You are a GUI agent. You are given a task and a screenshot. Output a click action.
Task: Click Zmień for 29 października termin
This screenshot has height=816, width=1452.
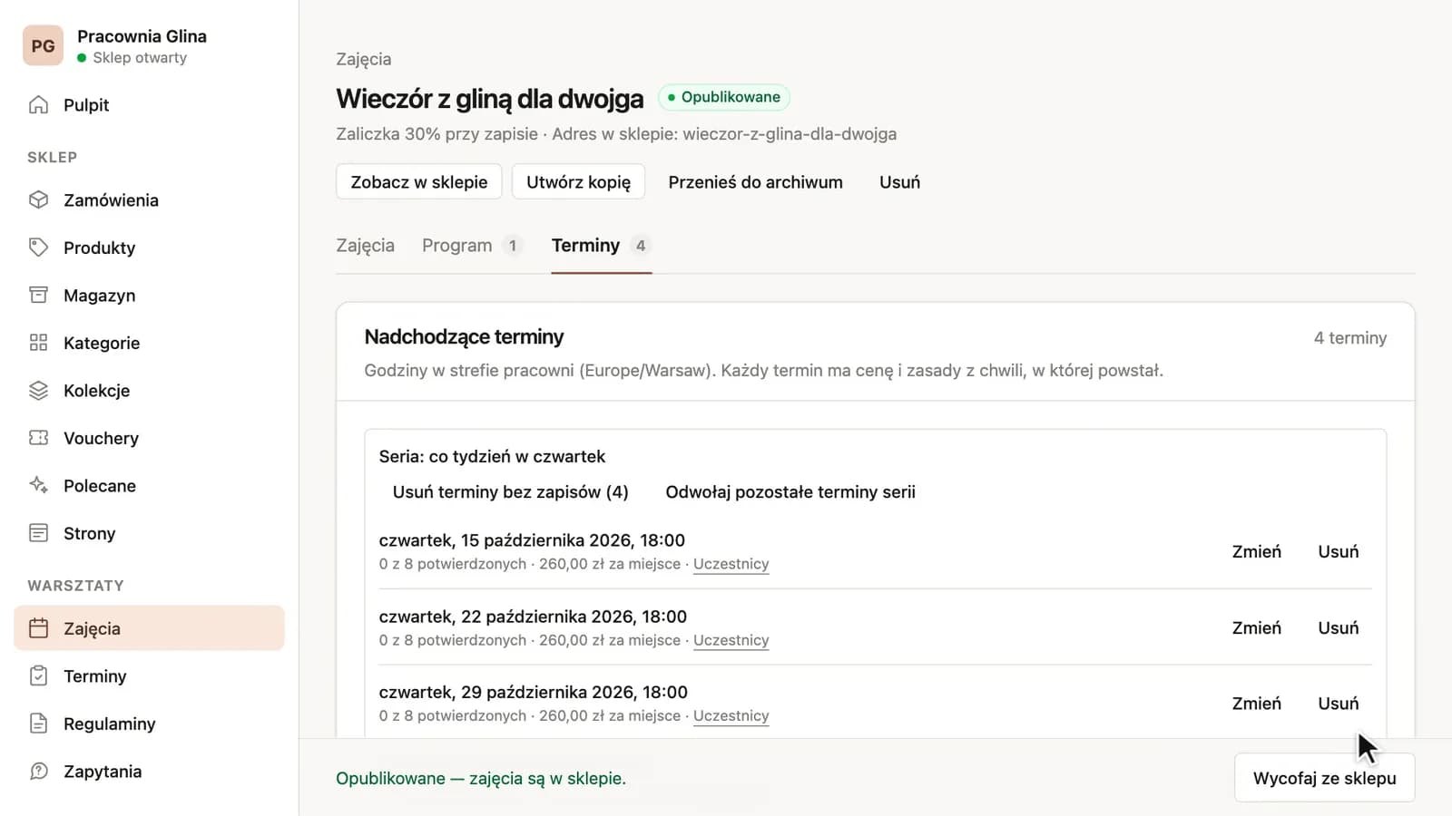point(1256,703)
